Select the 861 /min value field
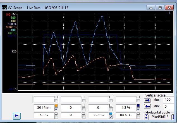 click(44, 108)
